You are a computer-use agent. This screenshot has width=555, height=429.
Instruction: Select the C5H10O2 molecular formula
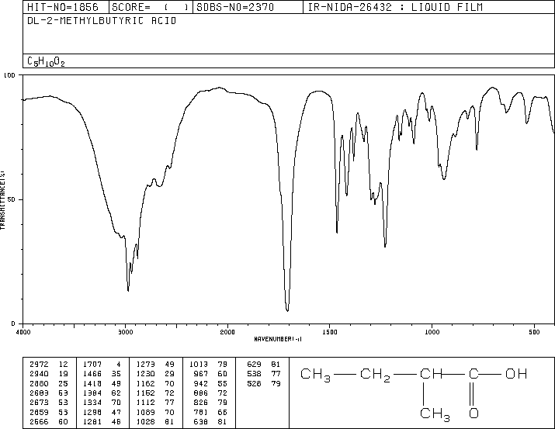(x=46, y=62)
